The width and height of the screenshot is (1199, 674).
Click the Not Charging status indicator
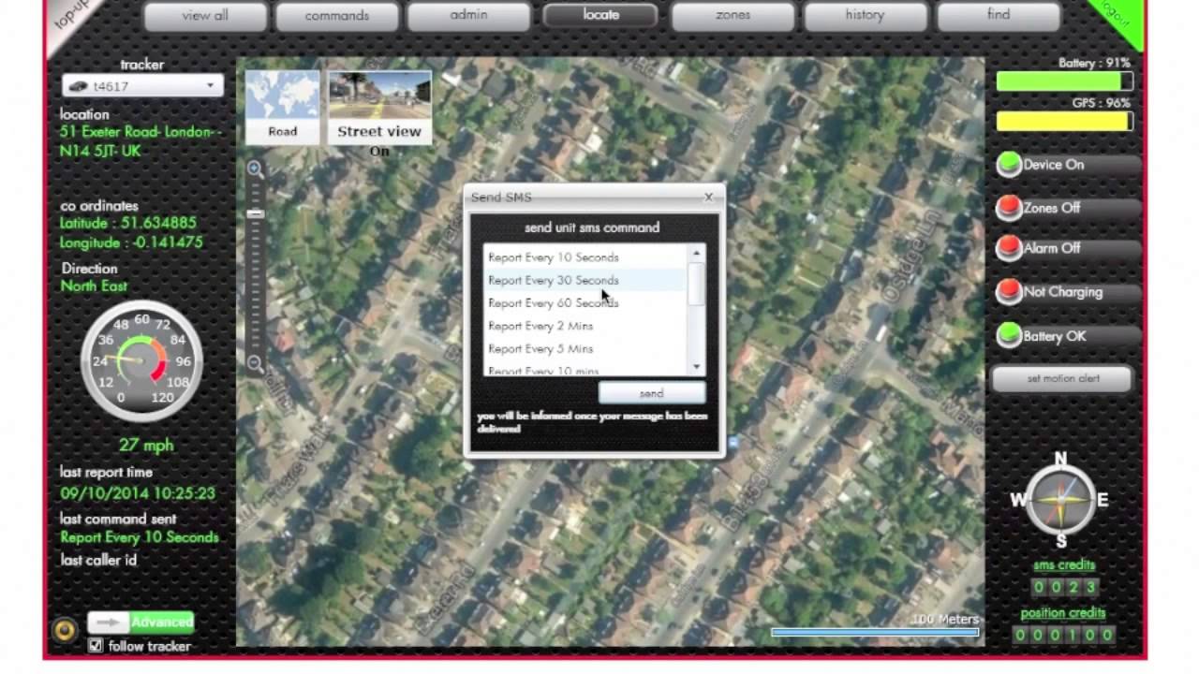(x=1009, y=292)
